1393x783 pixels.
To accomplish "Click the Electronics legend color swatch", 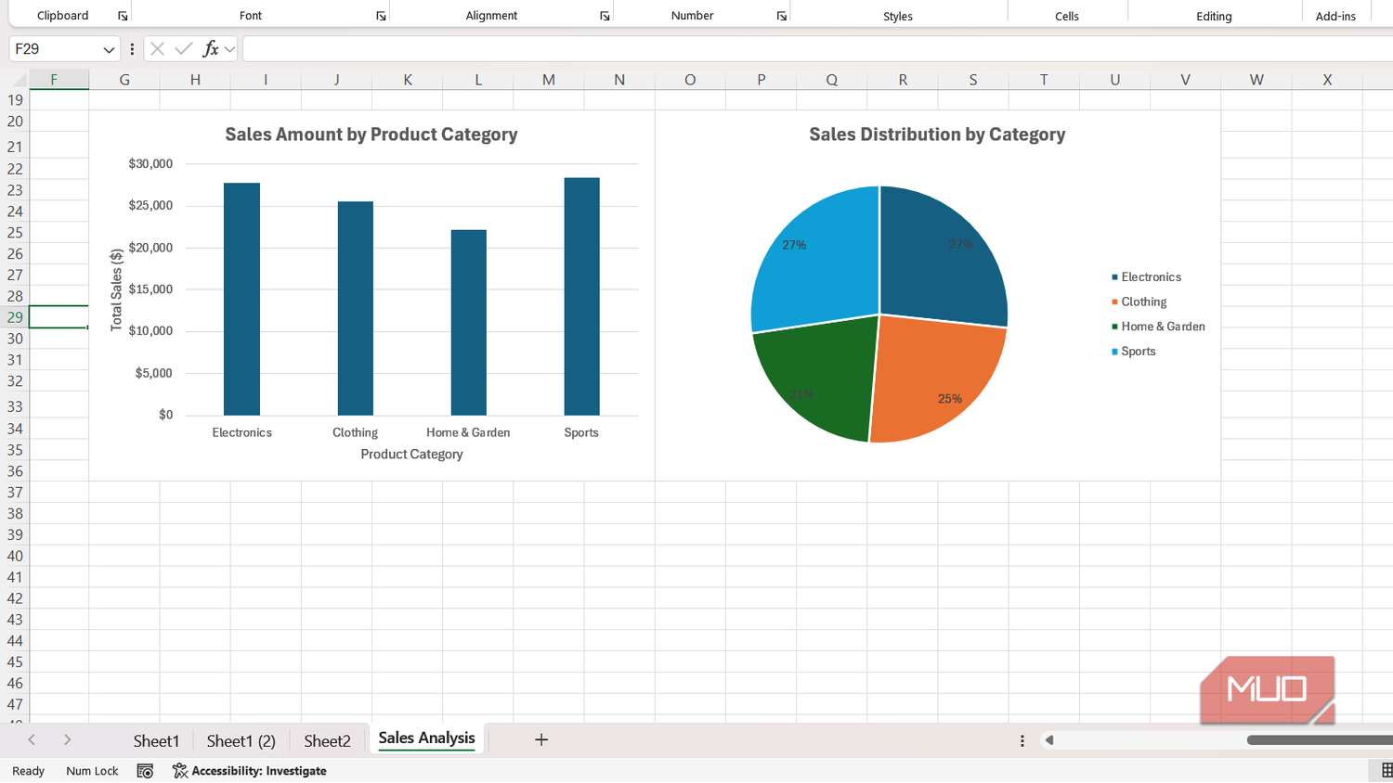I will pyautogui.click(x=1114, y=277).
